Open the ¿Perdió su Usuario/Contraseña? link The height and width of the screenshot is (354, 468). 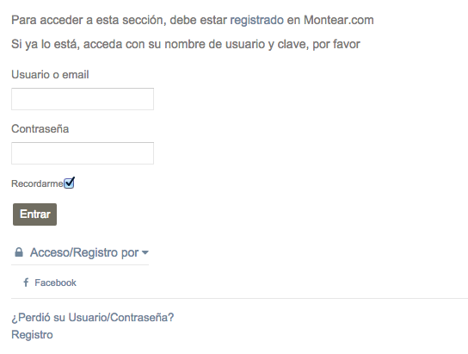tap(93, 318)
